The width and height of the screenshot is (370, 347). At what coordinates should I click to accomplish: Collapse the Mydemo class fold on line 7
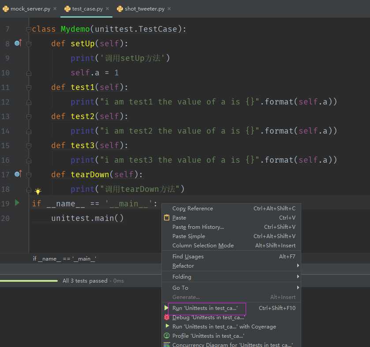[29, 29]
